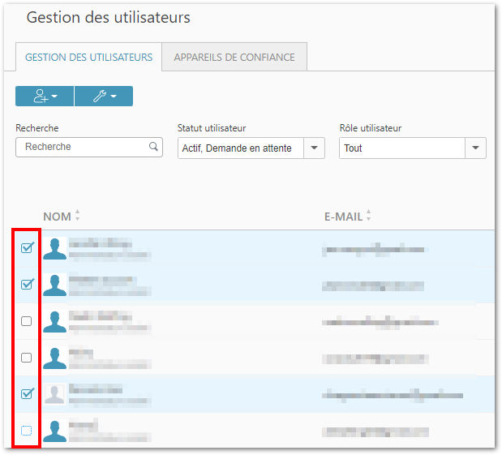Open the wrench tools dropdown button

click(x=104, y=96)
